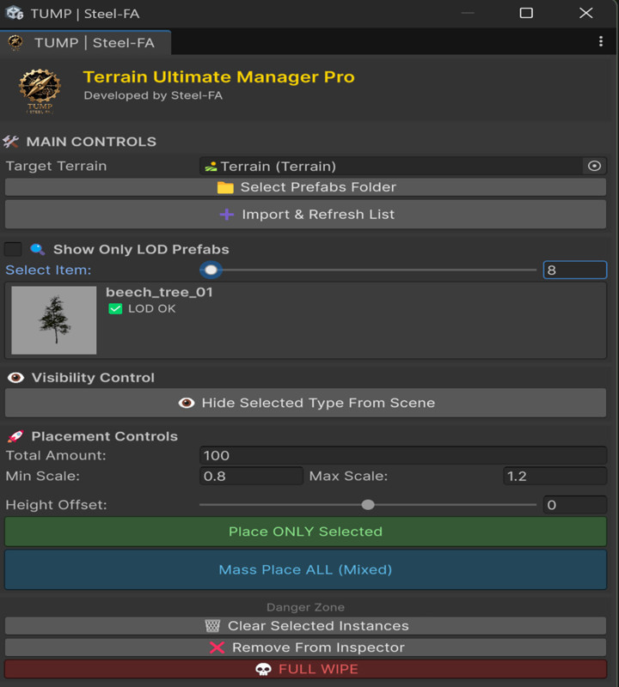Click the Danger Zone label
The height and width of the screenshot is (687, 619).
tap(306, 607)
